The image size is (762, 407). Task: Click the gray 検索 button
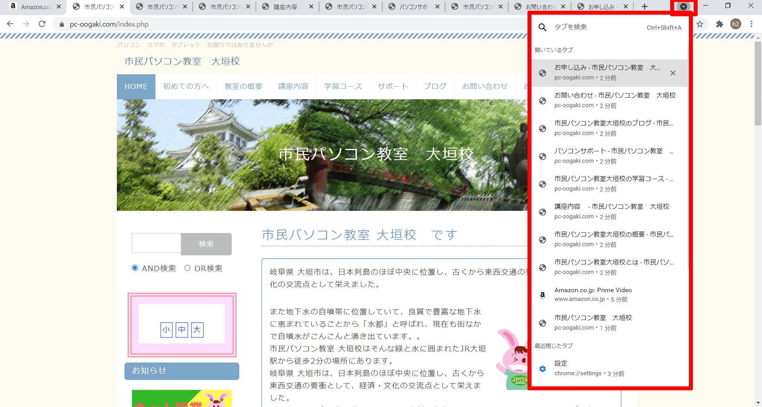(x=206, y=244)
